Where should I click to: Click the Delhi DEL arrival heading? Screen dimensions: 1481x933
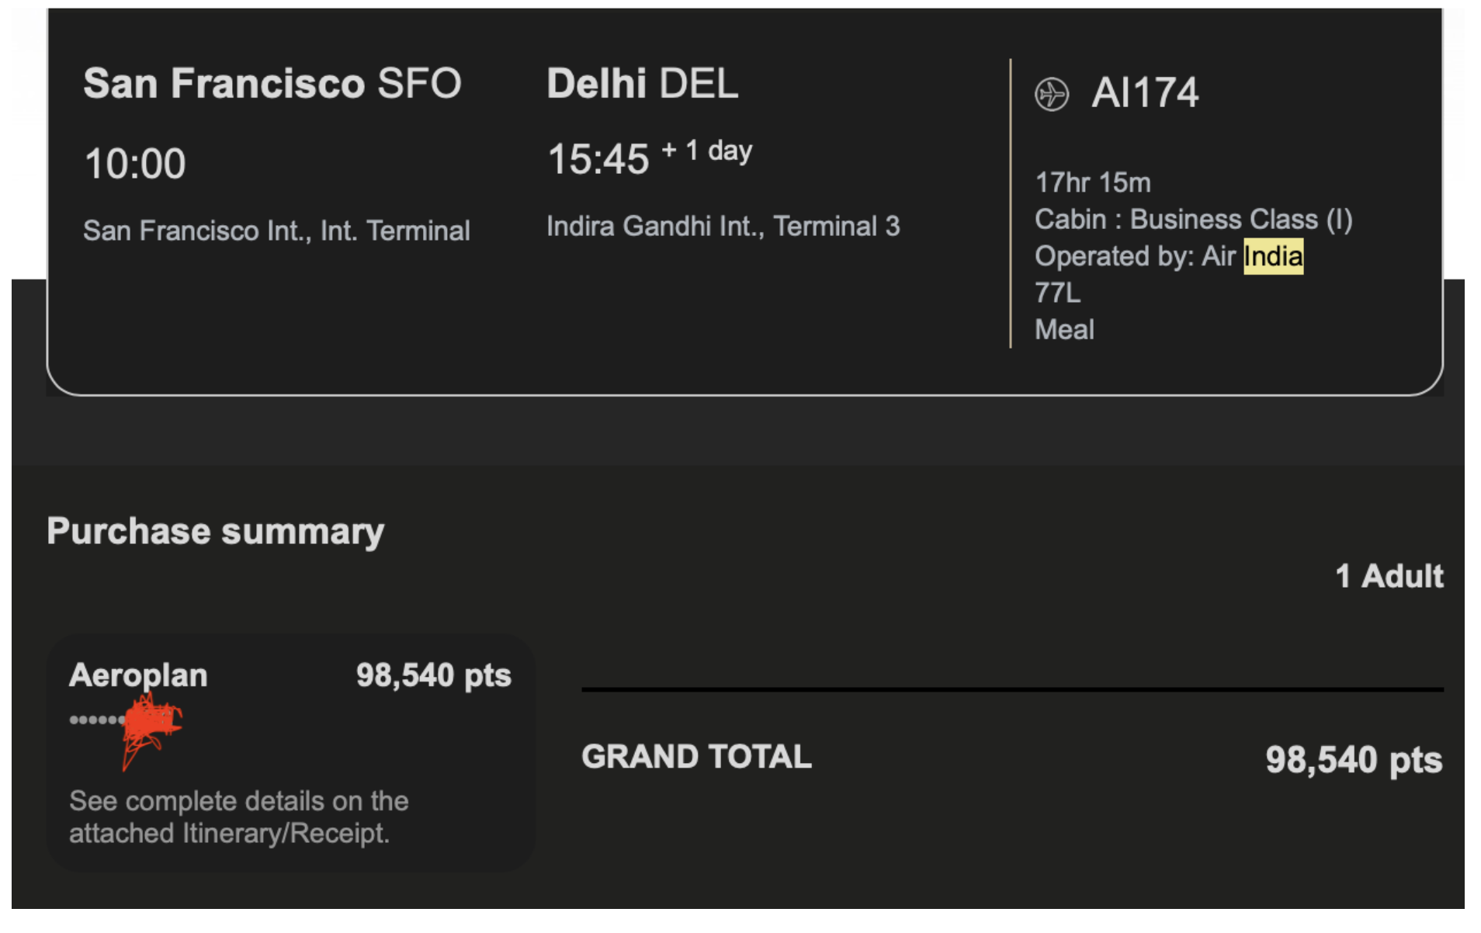(x=642, y=83)
